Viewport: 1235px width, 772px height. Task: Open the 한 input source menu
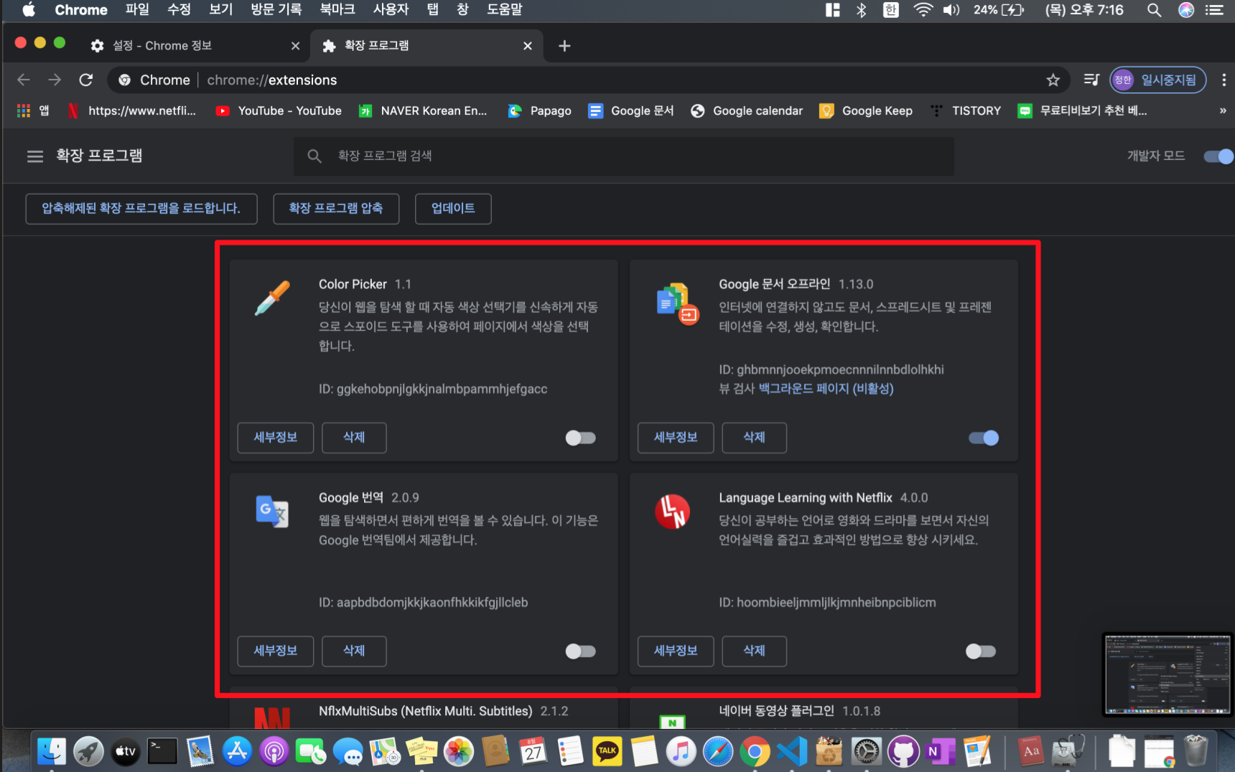tap(890, 10)
